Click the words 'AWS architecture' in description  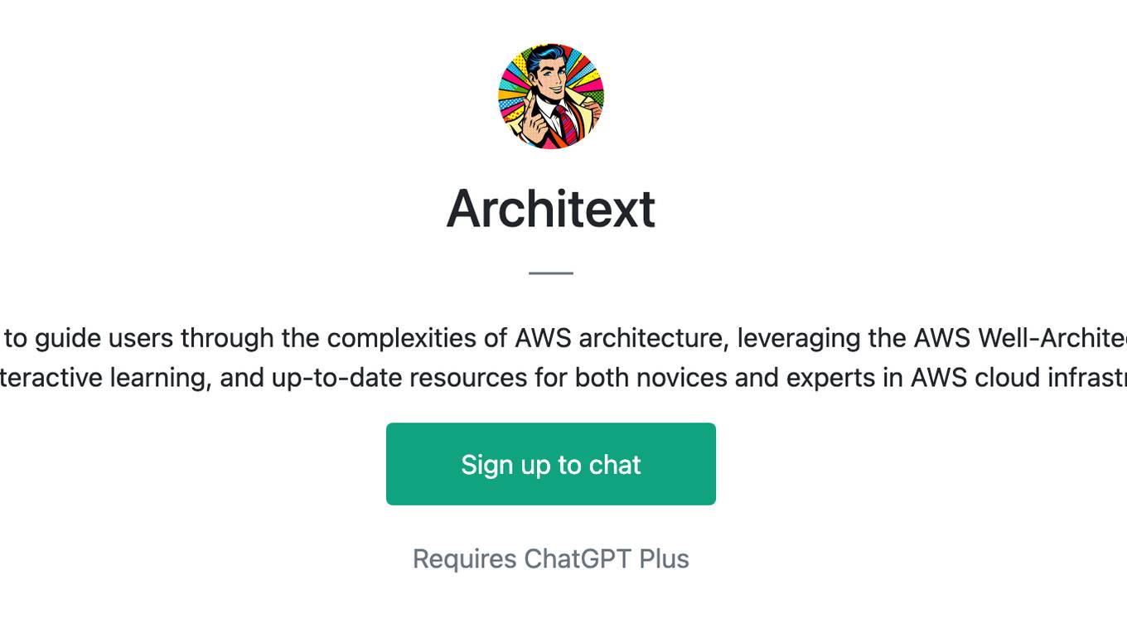point(620,338)
